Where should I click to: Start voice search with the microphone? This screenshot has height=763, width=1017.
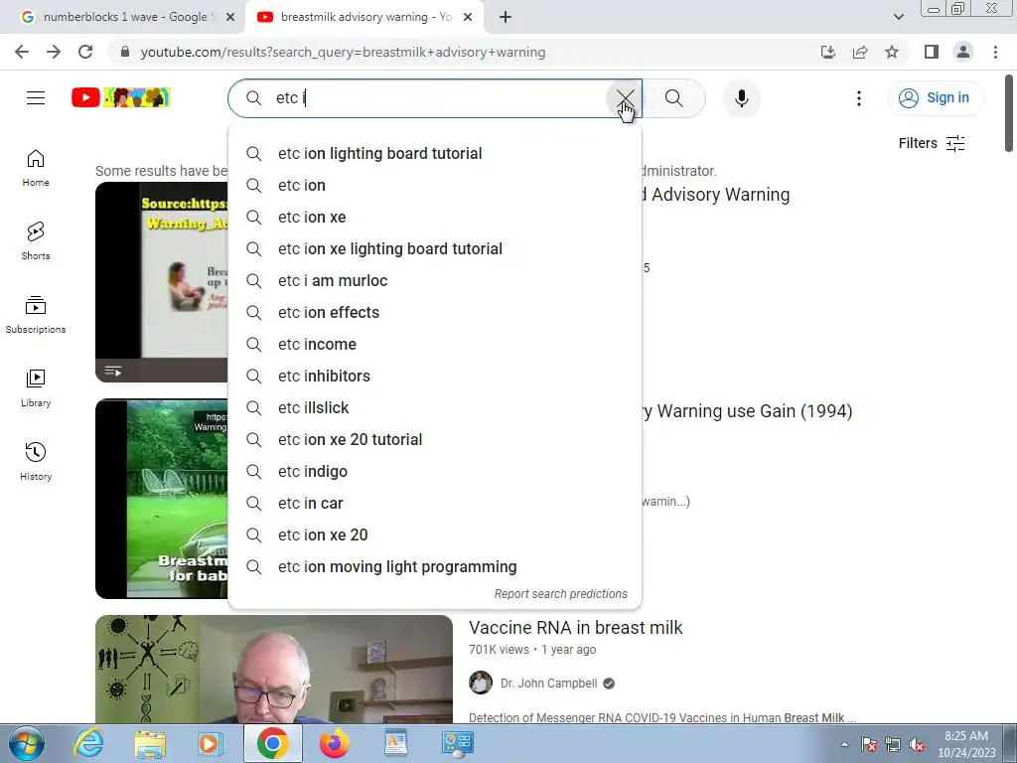click(x=741, y=98)
